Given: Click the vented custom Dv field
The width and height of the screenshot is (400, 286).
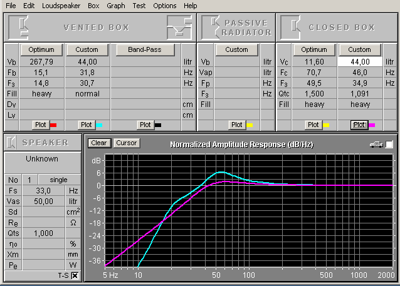Looking at the screenshot, I should (x=88, y=105).
